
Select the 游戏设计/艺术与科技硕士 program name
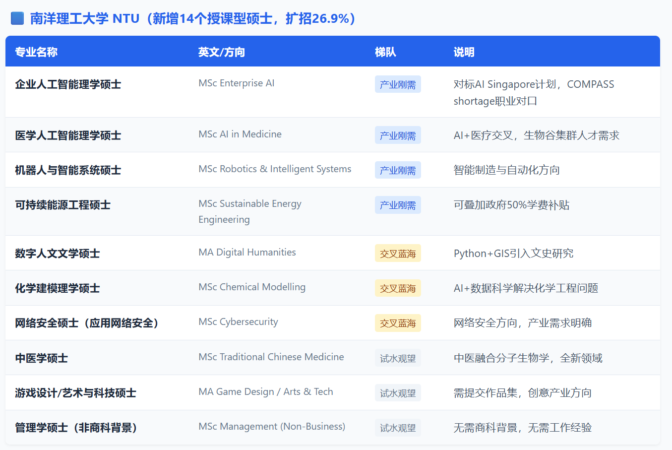coord(75,393)
